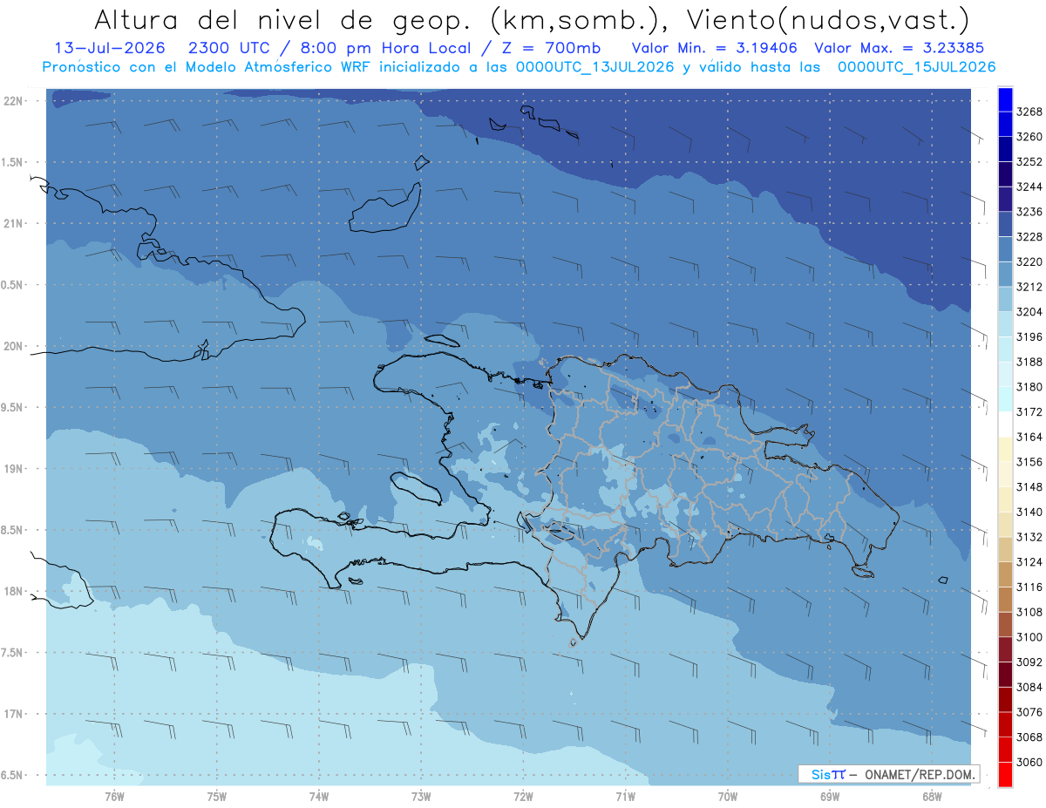1046x808 pixels.
Task: Click the colorbar value '3220'
Action: click(1029, 262)
